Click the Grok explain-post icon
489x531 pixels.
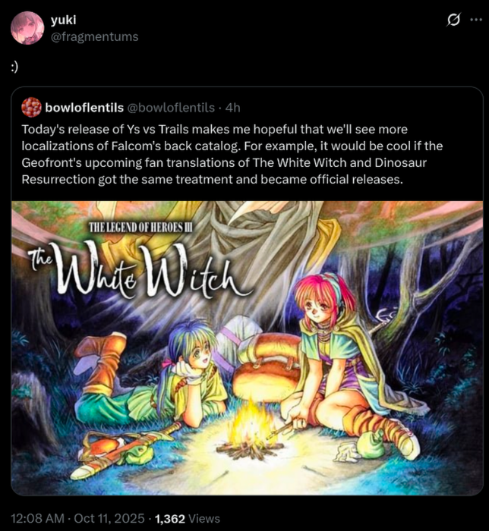coord(453,20)
